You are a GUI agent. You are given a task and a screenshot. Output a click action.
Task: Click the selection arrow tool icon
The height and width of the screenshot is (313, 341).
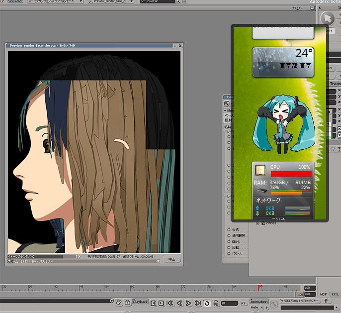pyautogui.click(x=327, y=18)
